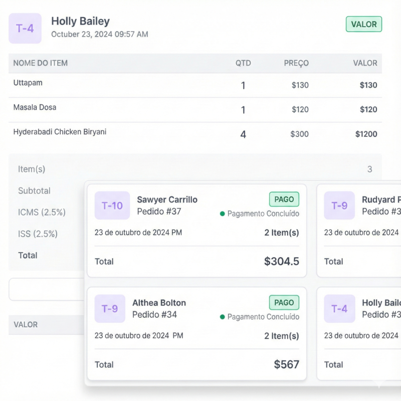This screenshot has width=401, height=401.
Task: Click the green VALOR badge next to order header
Action: (364, 24)
